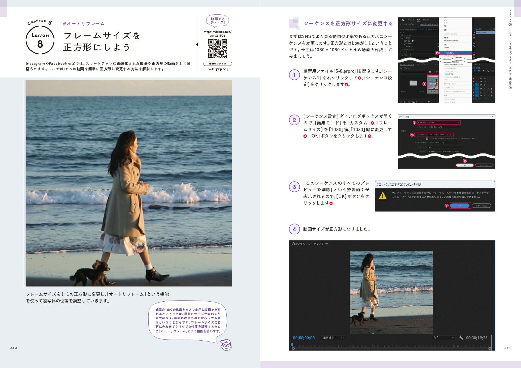Viewport: 521px width, 368px height.
Task: Click the blue playhead on monitor timeline
Action: [292, 344]
